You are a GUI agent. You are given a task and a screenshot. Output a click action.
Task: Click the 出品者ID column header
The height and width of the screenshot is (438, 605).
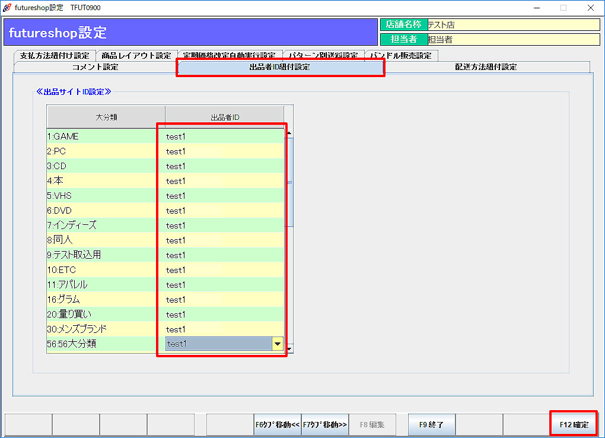tap(224, 117)
